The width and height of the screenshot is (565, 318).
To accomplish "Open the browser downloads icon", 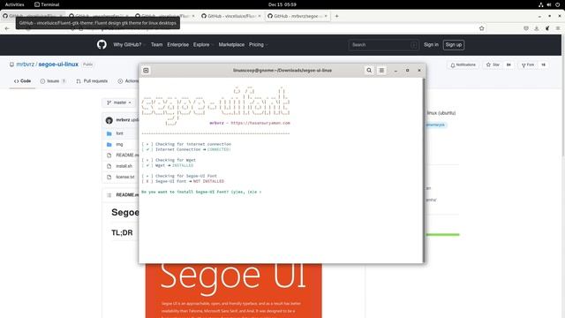I will (537, 28).
